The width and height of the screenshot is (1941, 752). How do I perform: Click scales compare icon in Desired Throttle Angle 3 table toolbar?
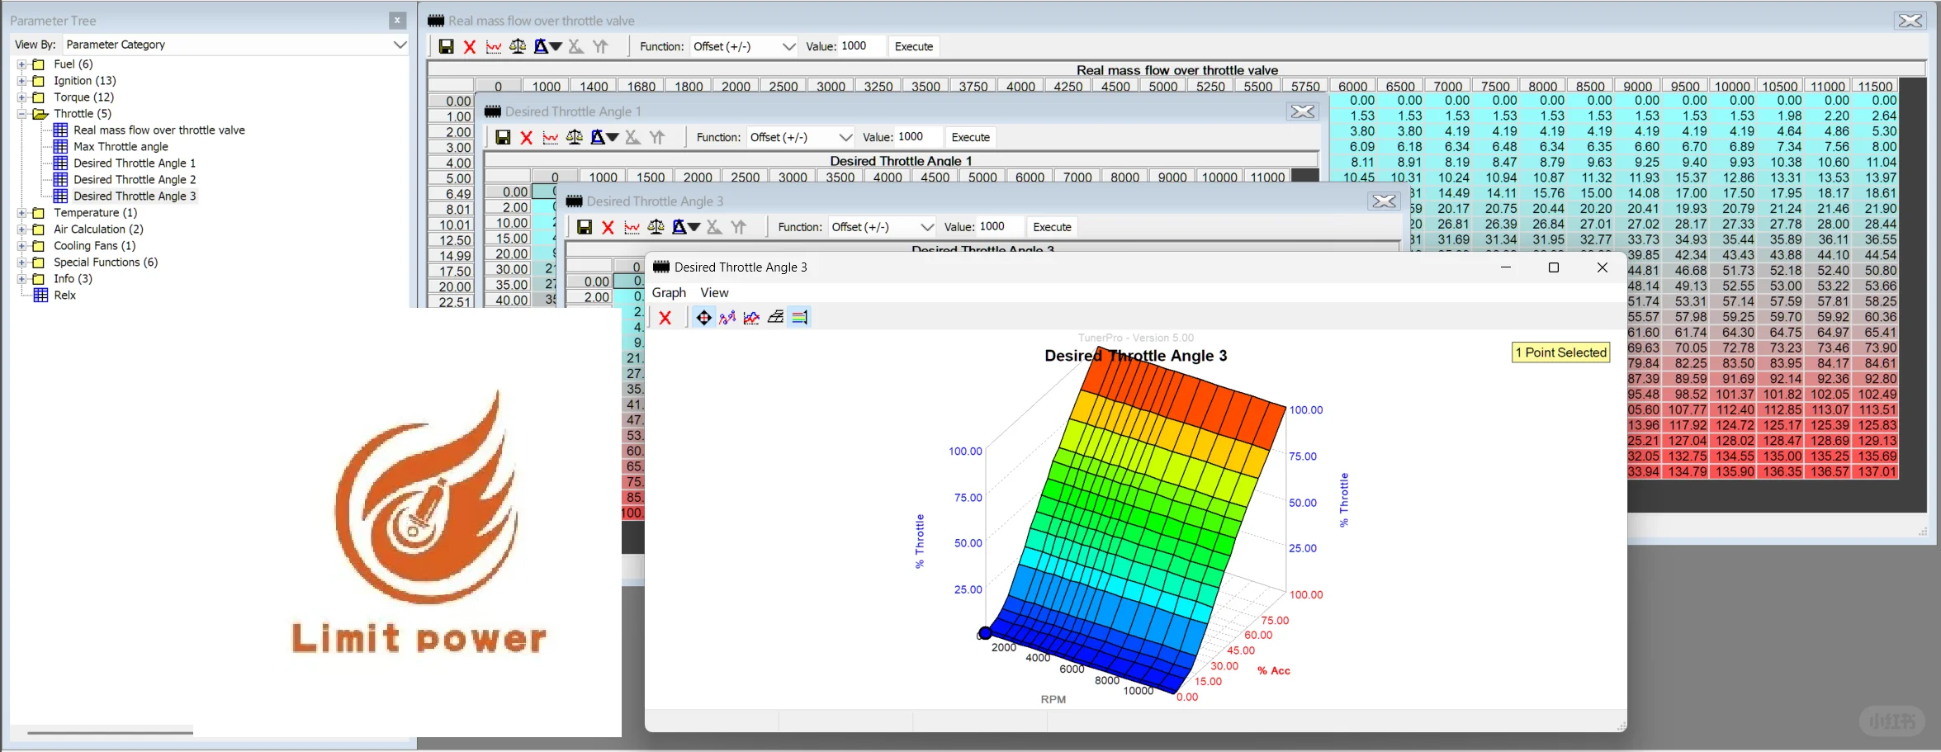click(656, 227)
